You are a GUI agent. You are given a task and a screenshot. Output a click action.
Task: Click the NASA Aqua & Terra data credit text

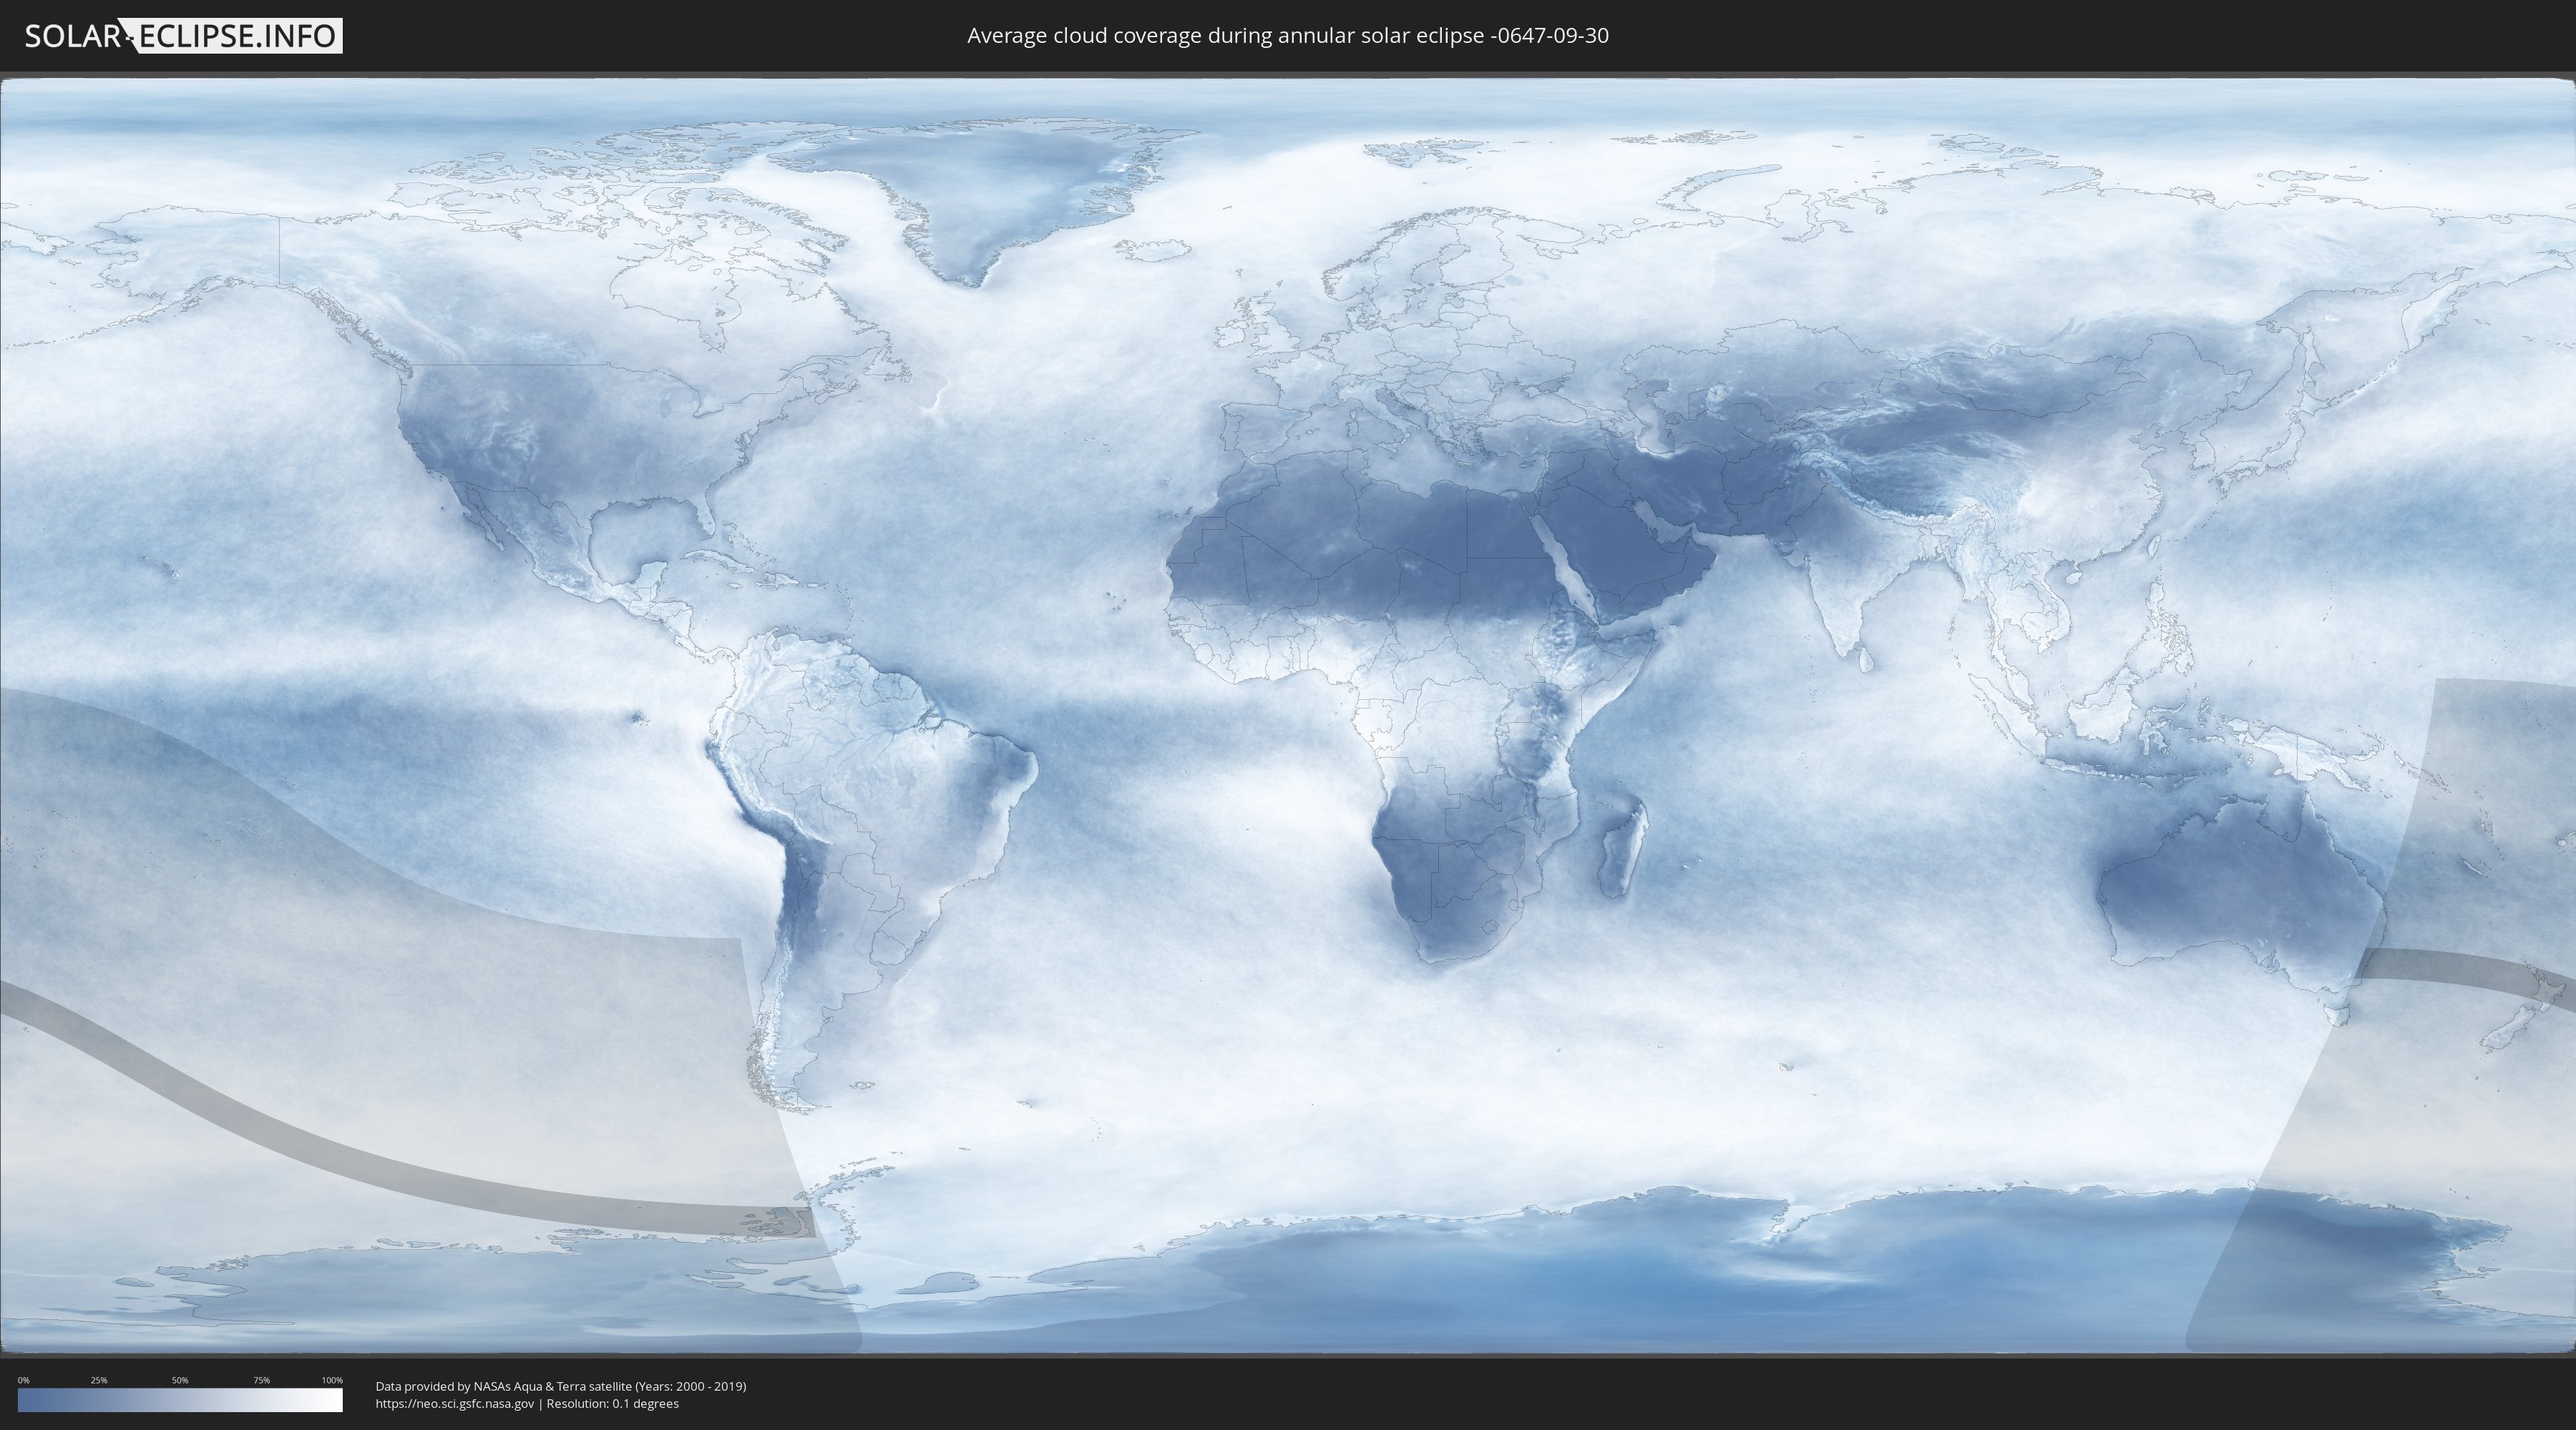point(561,1386)
